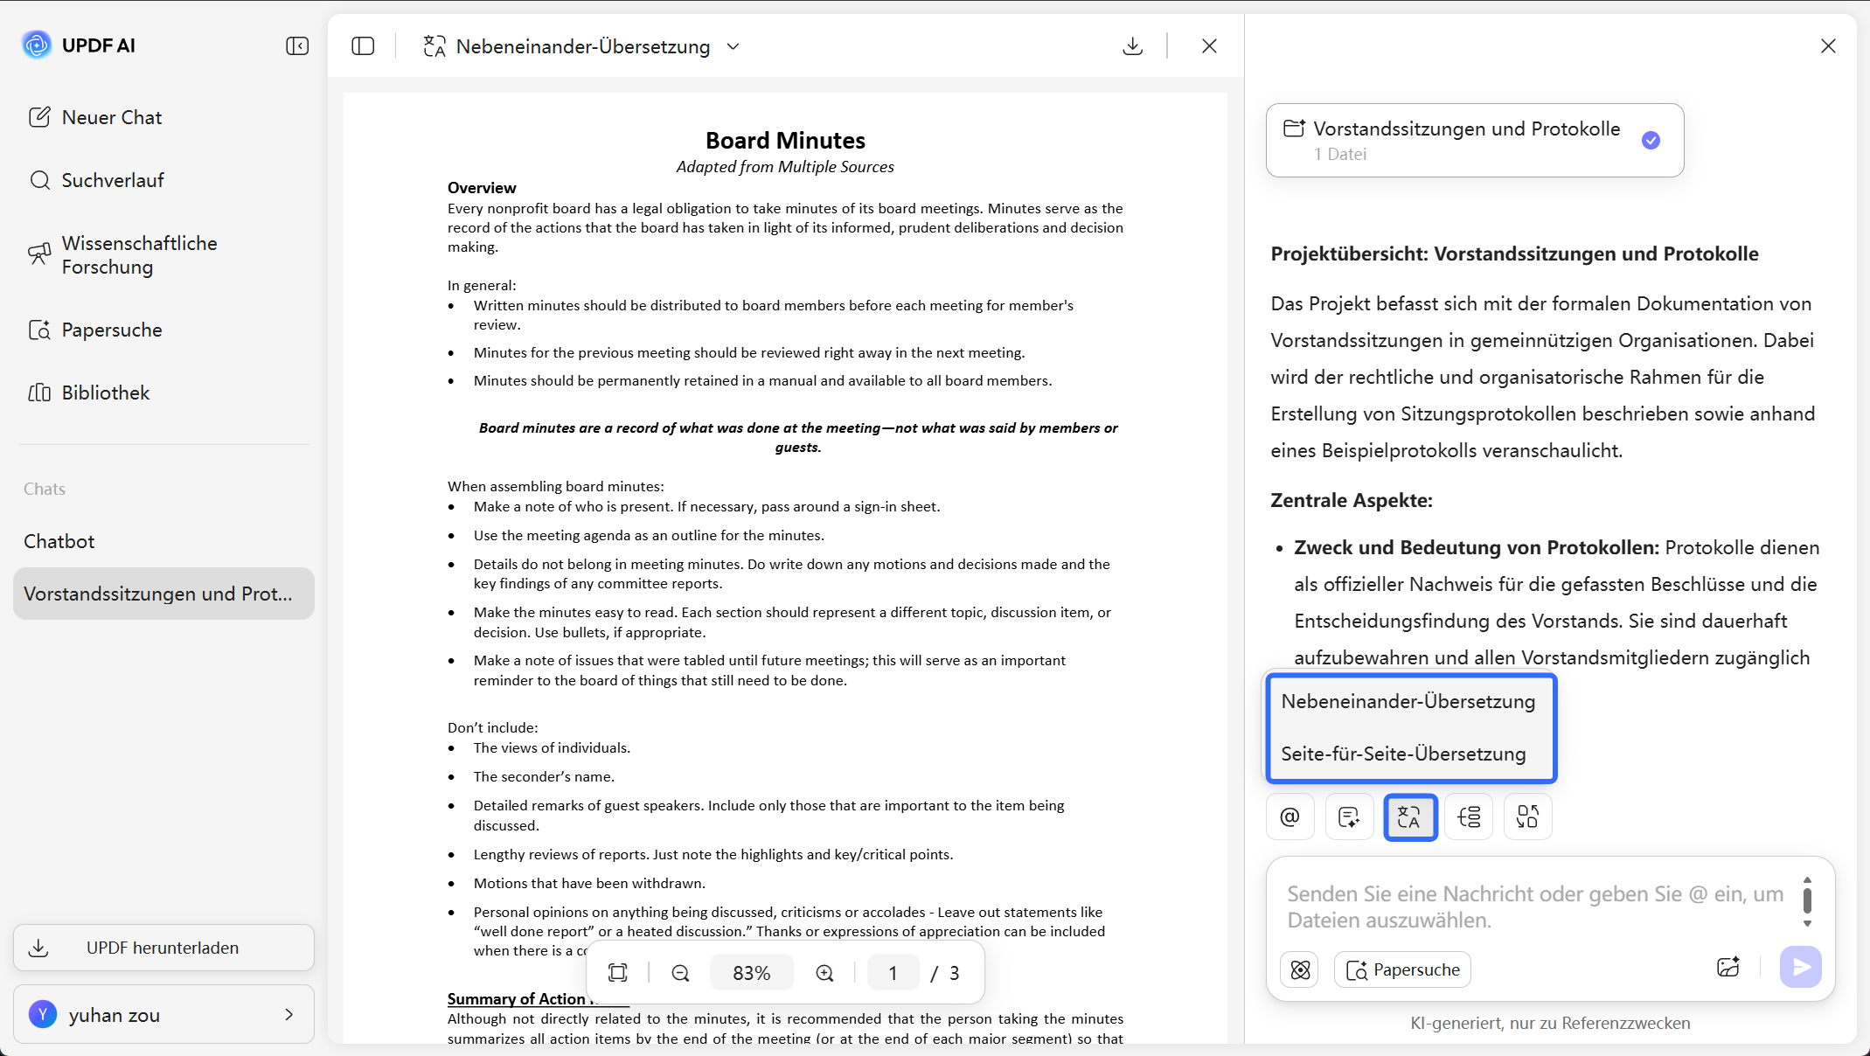
Task: Download the translated document
Action: (1133, 45)
